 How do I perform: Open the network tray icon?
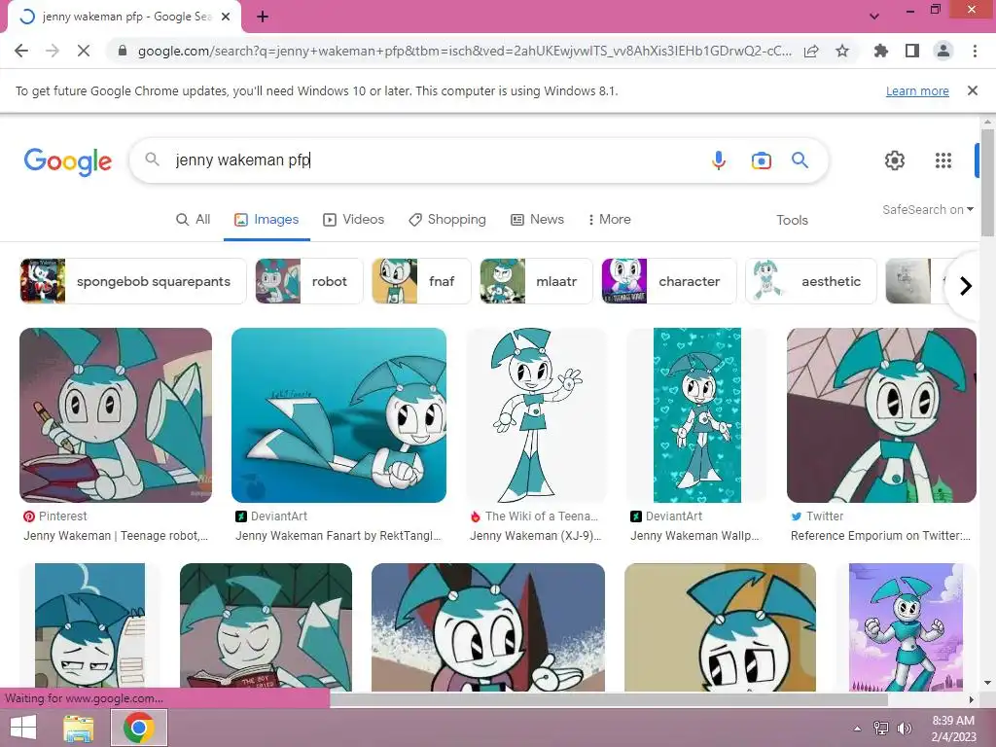(881, 729)
